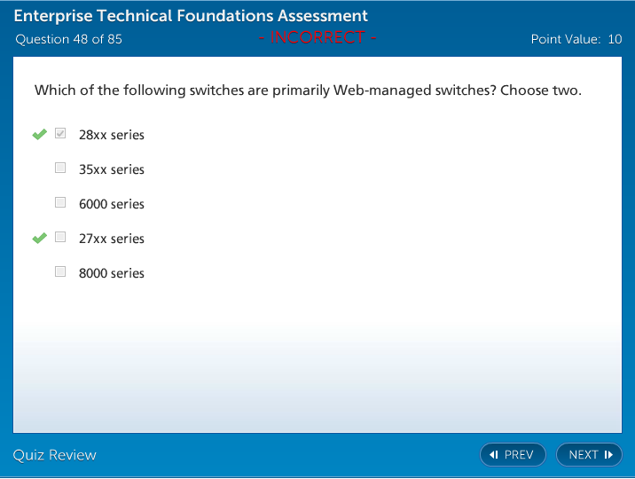Click the green checkmark beside 27xx series
The width and height of the screenshot is (635, 479).
coord(39,238)
